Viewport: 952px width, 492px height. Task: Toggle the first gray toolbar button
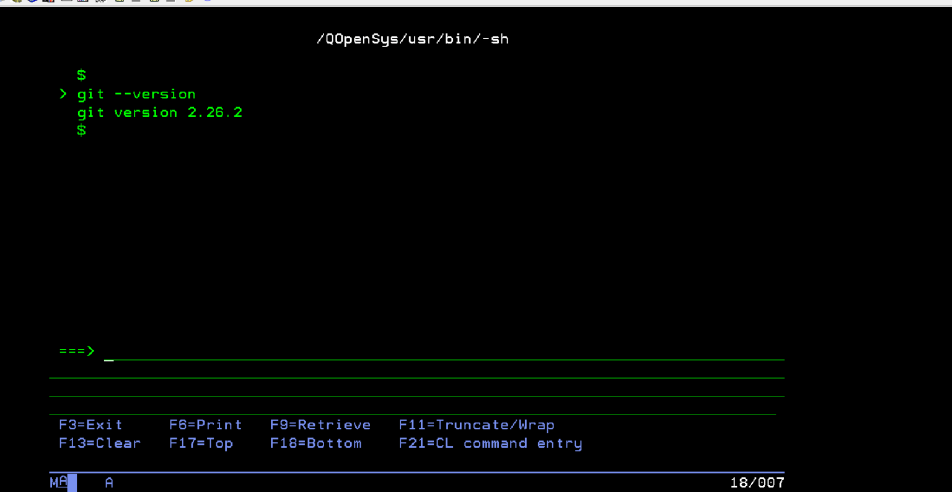[136, 3]
